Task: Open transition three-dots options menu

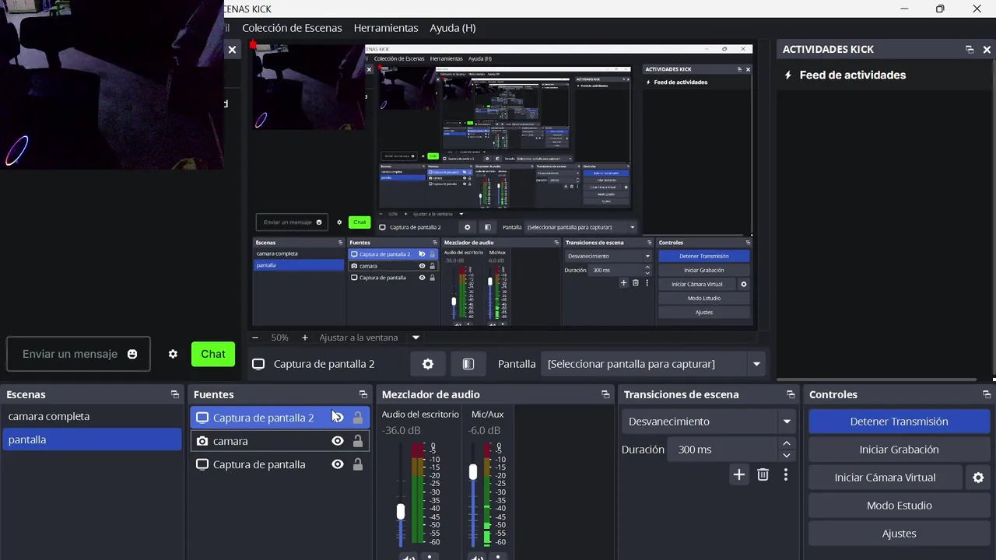Action: point(786,474)
